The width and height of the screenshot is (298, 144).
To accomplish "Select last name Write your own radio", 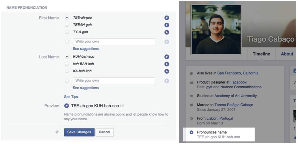I will click(x=67, y=81).
